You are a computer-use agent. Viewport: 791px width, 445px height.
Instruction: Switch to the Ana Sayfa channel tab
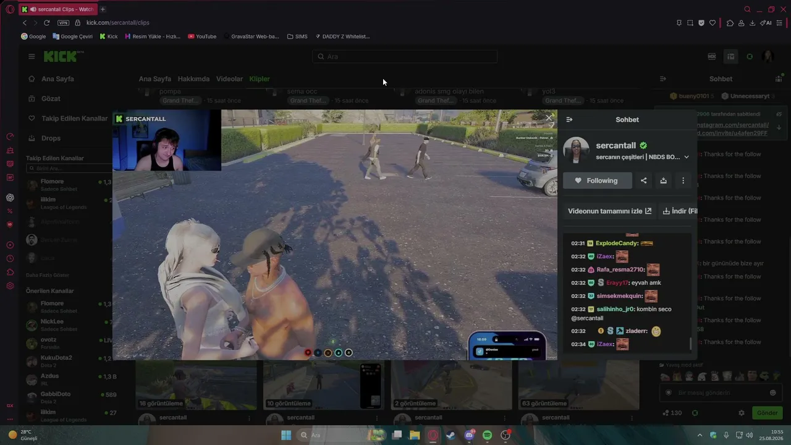click(x=154, y=79)
